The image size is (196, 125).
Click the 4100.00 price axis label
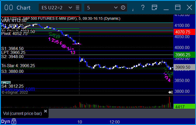tap(182, 26)
